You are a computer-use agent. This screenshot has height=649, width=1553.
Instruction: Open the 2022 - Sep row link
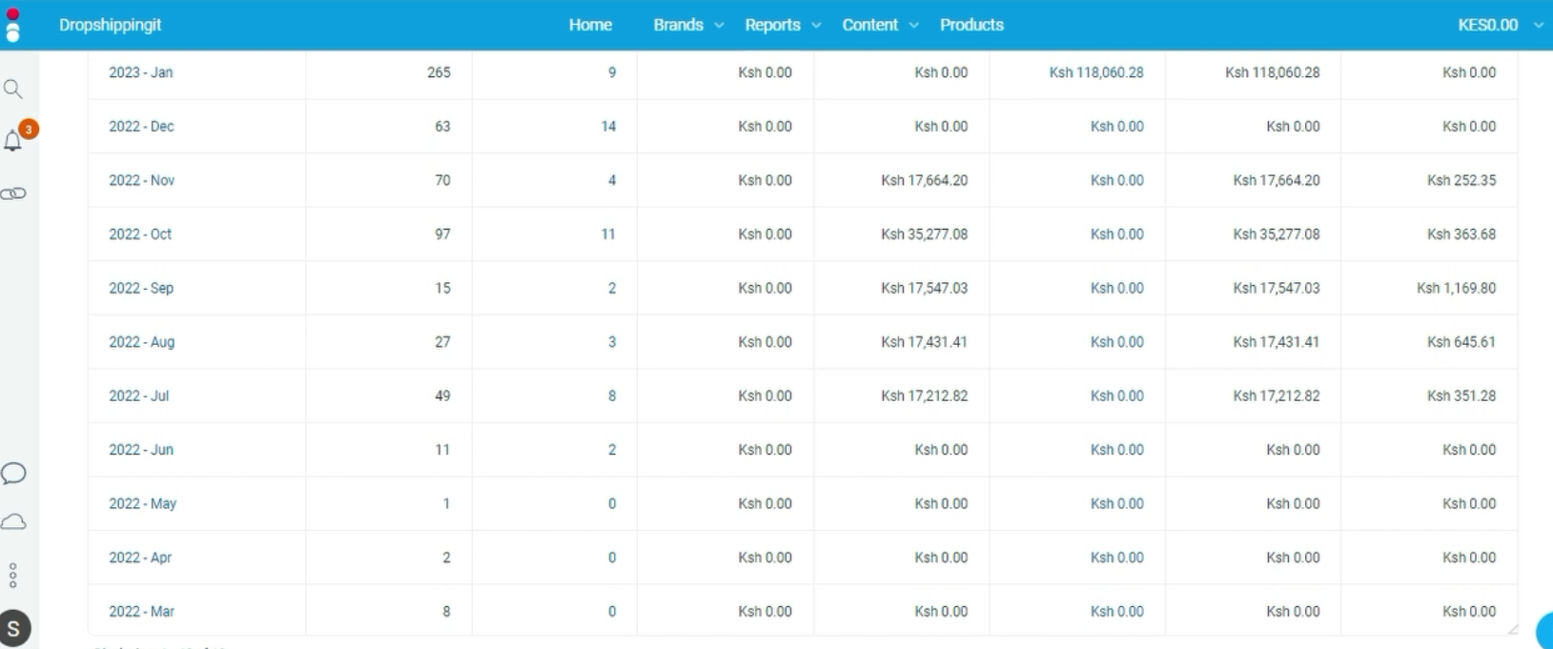[x=141, y=288]
